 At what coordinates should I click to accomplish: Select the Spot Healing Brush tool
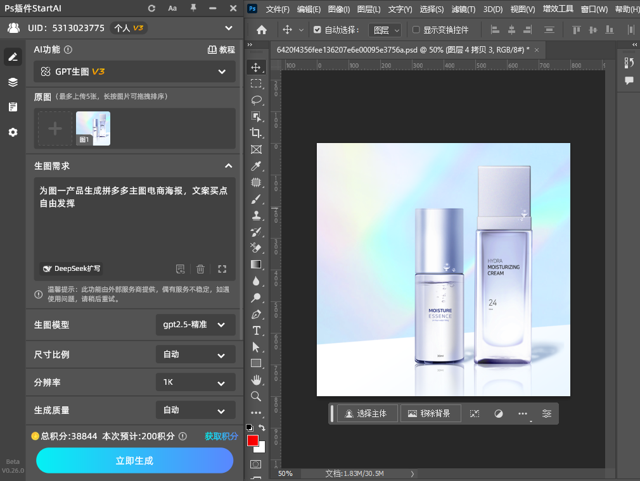[x=256, y=182]
